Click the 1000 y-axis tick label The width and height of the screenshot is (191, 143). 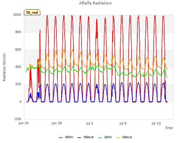point(17,15)
